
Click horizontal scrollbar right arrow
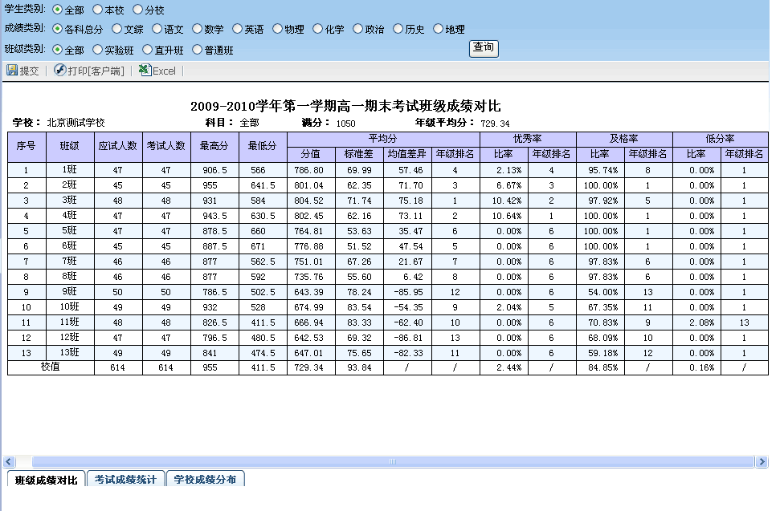click(x=762, y=462)
